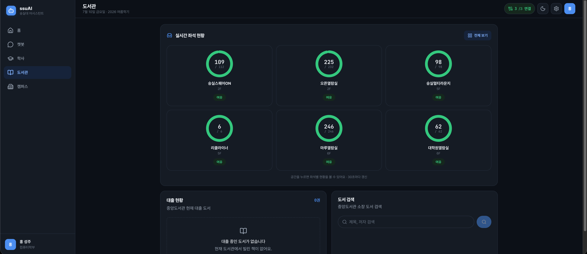This screenshot has width=587, height=254.
Task: Click the 대출 중인 도서가 없습니다 message
Action: [243, 241]
